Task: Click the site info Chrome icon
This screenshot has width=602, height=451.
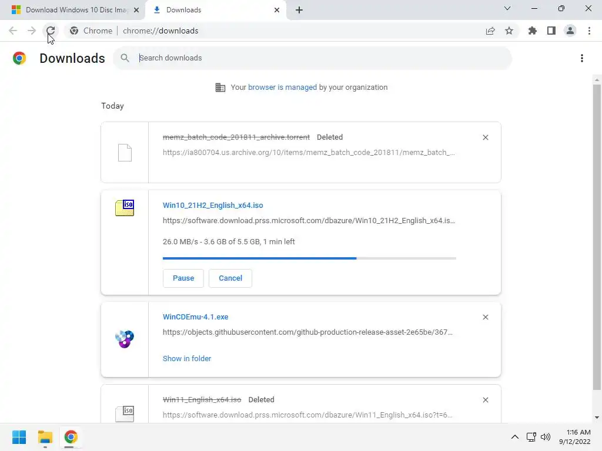Action: click(74, 31)
